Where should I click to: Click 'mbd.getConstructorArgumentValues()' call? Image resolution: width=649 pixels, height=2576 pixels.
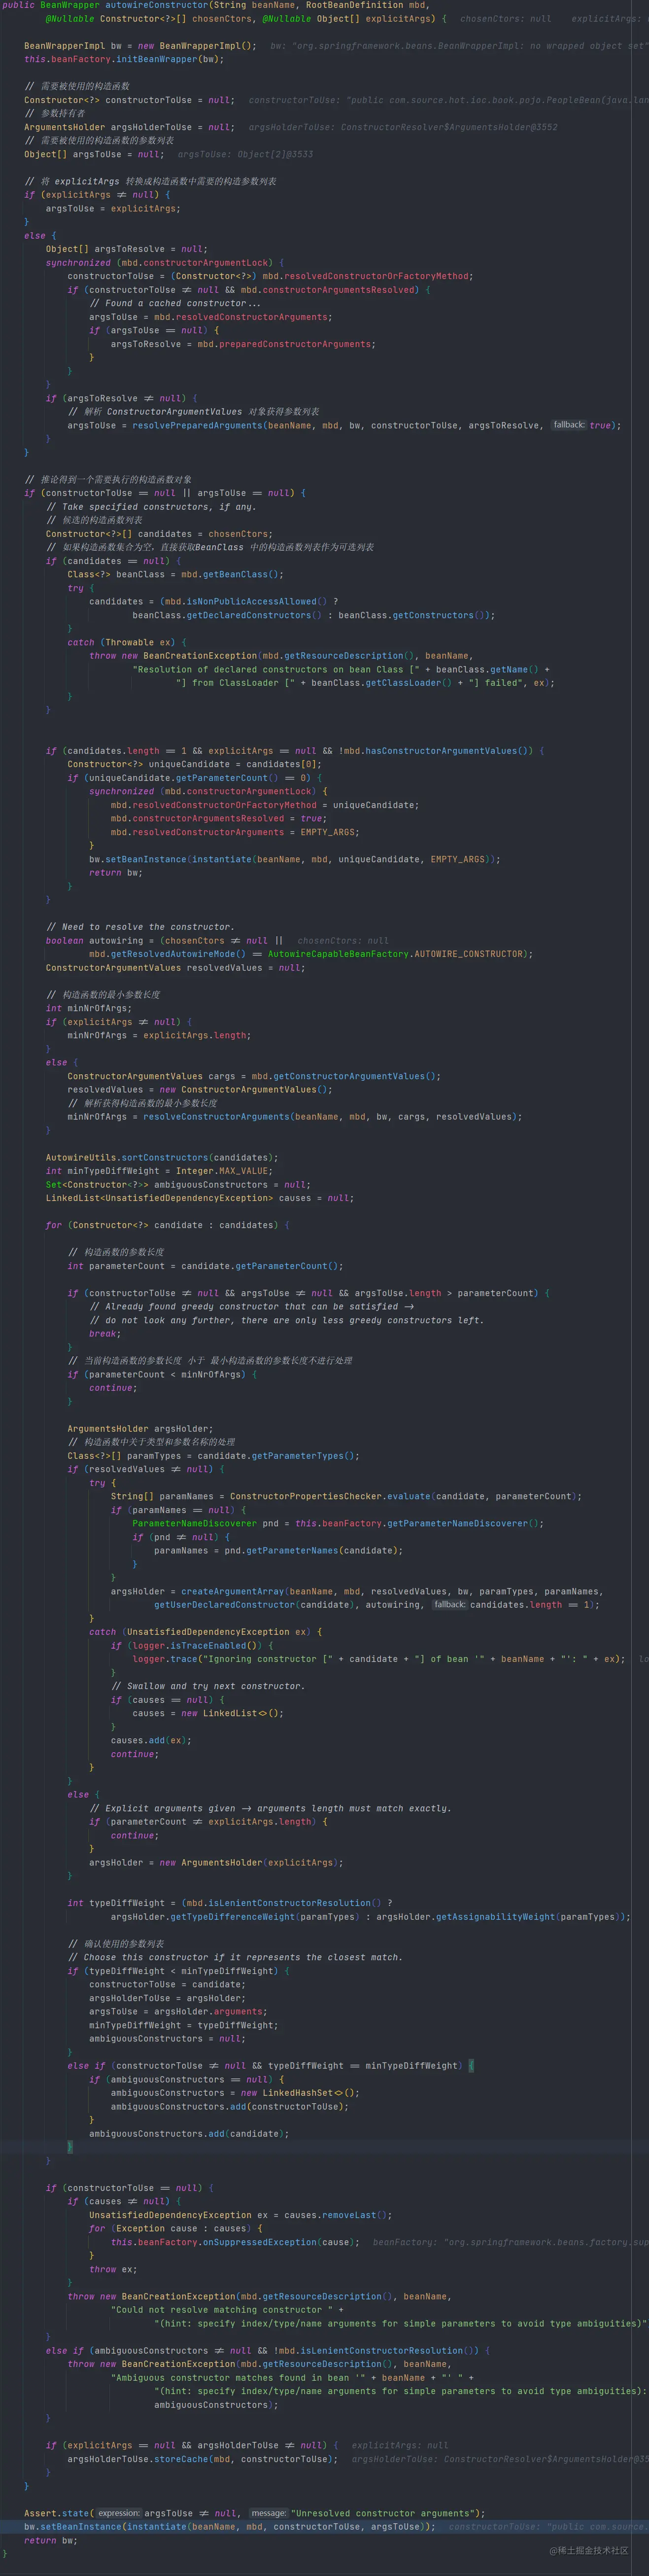coord(346,1076)
